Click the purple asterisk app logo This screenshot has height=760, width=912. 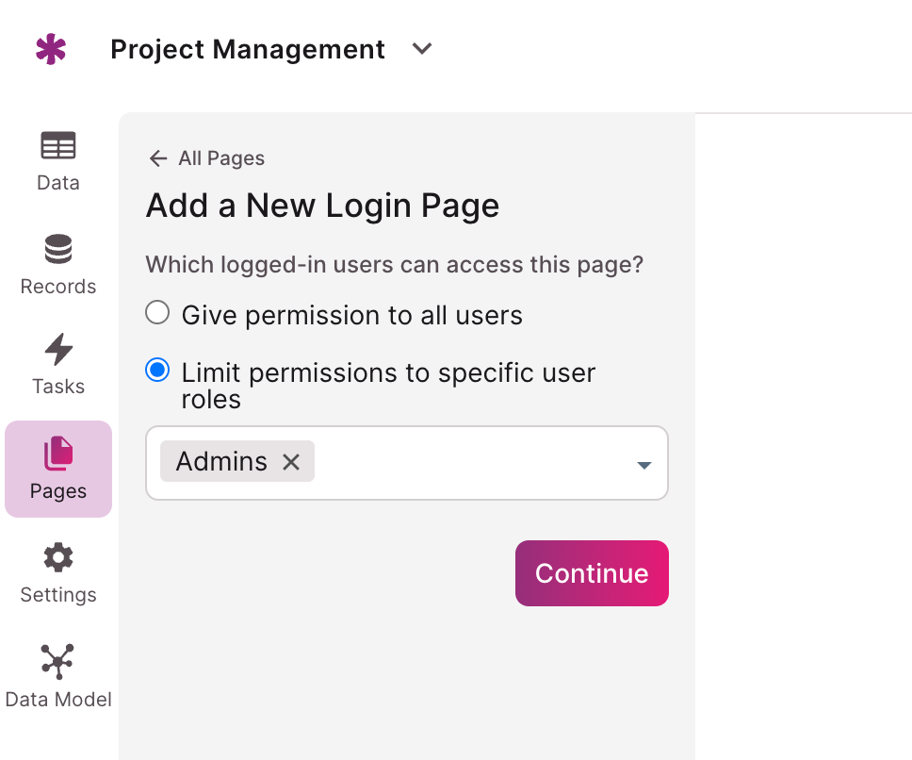51,49
